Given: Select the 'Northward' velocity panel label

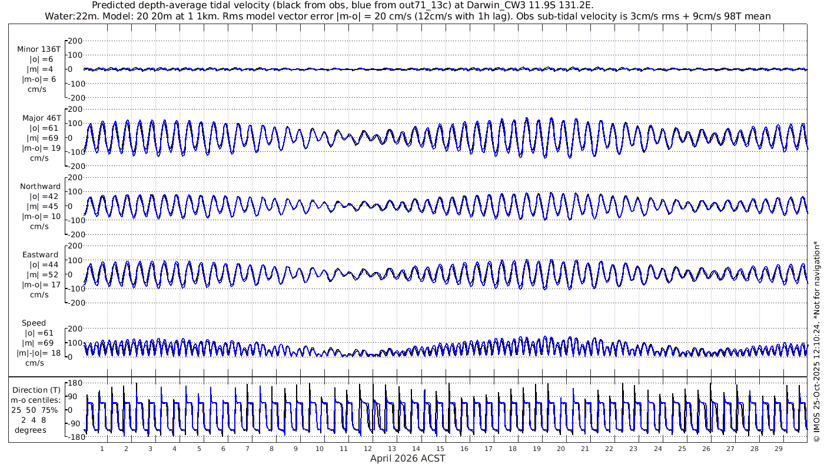Looking at the screenshot, I should [40, 187].
